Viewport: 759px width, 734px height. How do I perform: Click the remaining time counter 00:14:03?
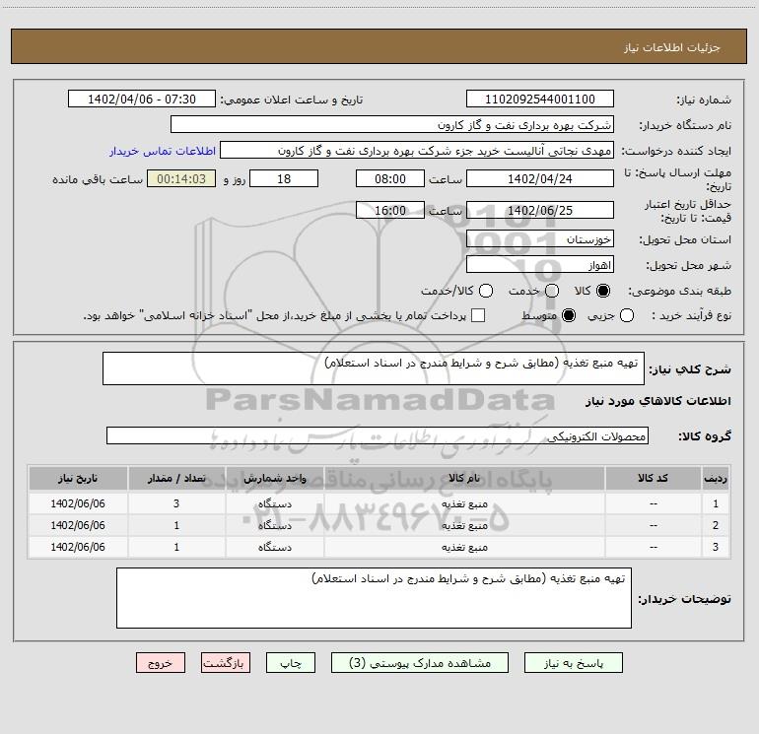(181, 178)
